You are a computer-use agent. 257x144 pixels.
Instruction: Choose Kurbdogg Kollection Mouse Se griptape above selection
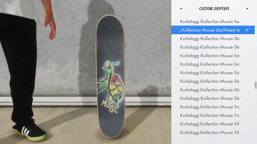pos(213,21)
